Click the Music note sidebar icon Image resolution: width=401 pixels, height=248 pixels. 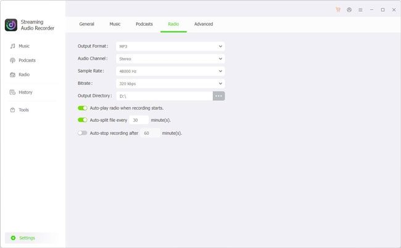point(12,46)
